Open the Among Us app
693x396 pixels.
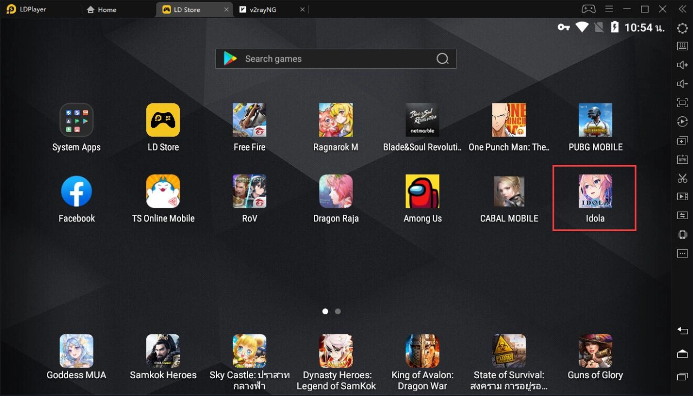point(422,190)
